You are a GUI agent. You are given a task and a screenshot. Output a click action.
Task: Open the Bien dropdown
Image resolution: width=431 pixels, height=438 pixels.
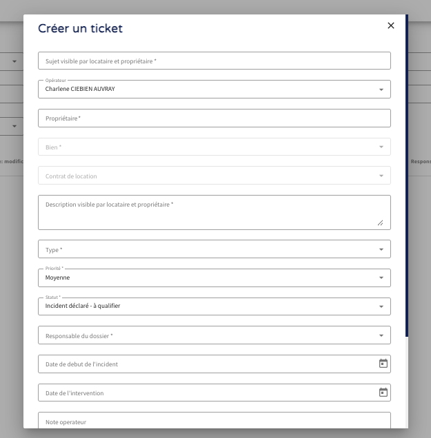click(214, 147)
